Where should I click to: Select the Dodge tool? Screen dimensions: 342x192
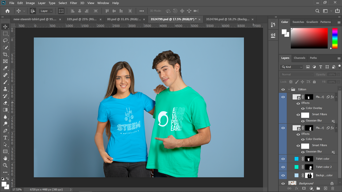pos(5,124)
